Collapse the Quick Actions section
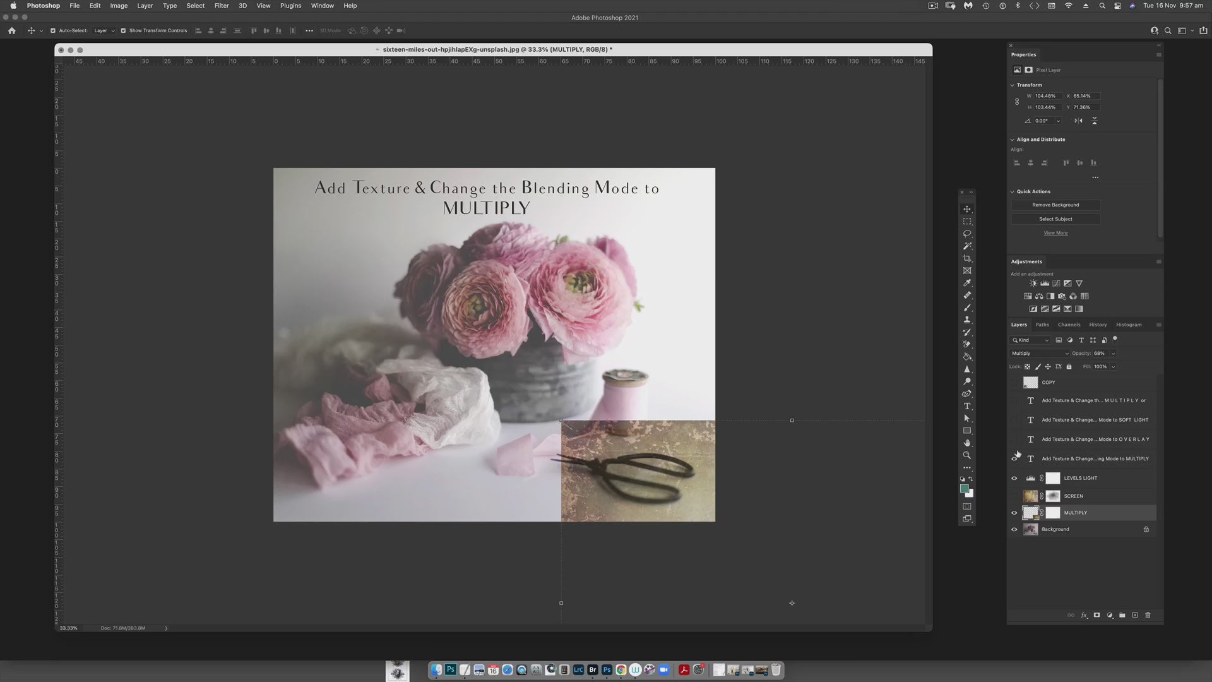Viewport: 1212px width, 682px height. [1013, 191]
